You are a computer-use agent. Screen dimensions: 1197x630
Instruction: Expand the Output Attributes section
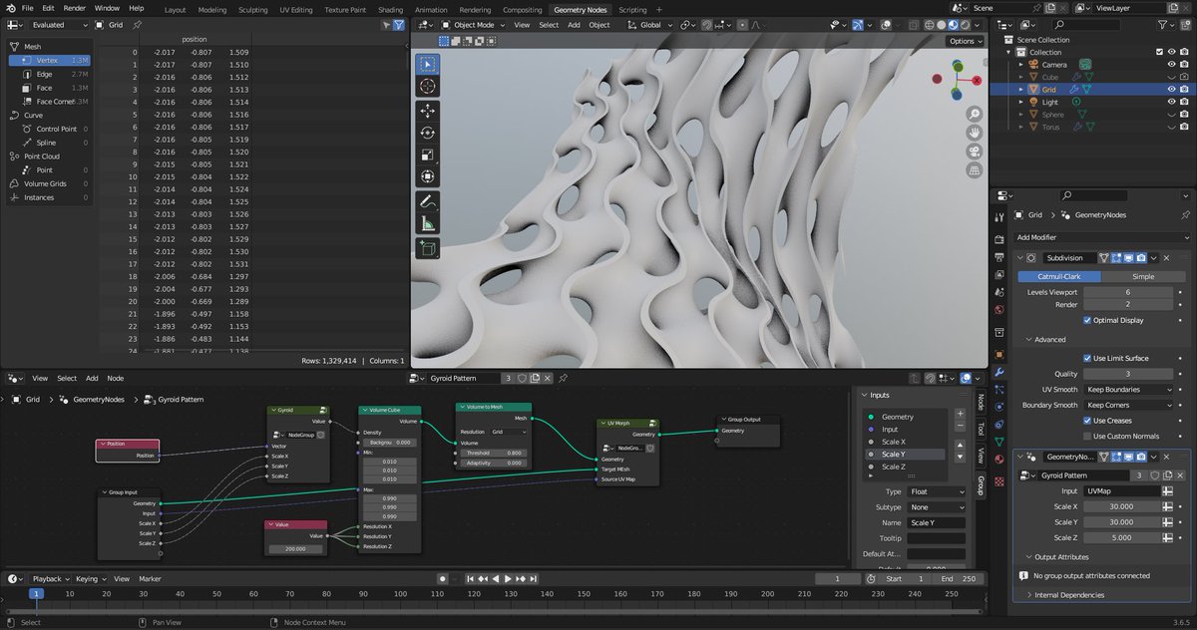pos(1063,556)
